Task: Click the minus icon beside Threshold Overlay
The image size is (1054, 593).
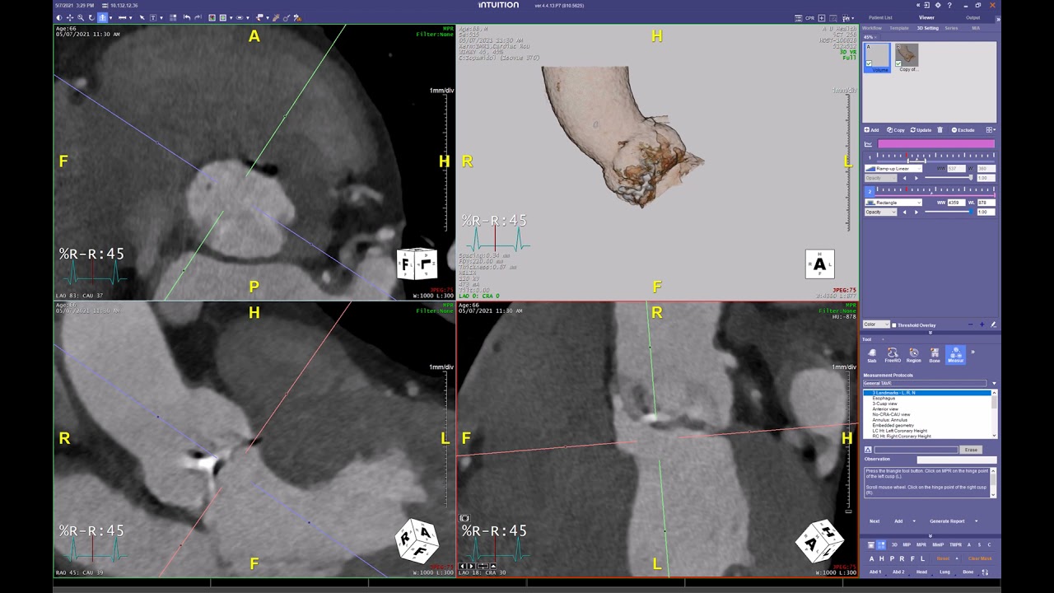Action: pyautogui.click(x=970, y=325)
